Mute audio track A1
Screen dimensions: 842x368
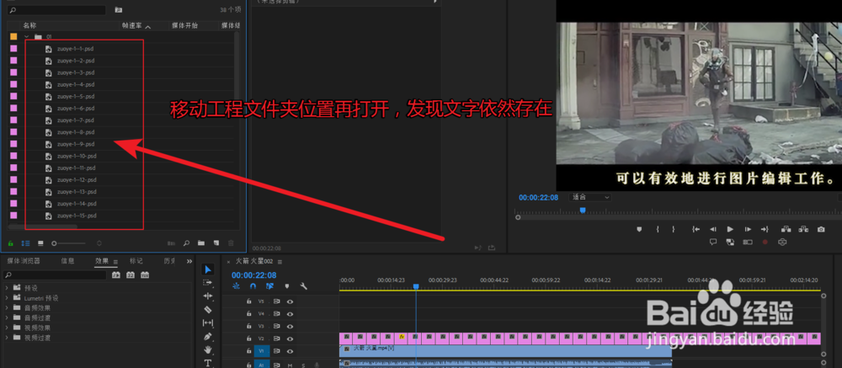coord(290,365)
